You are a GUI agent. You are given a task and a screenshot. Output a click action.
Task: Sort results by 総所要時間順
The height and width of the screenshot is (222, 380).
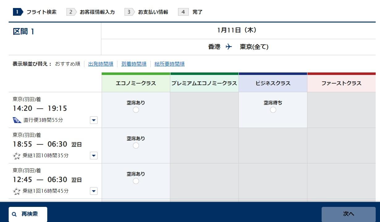[x=169, y=64]
